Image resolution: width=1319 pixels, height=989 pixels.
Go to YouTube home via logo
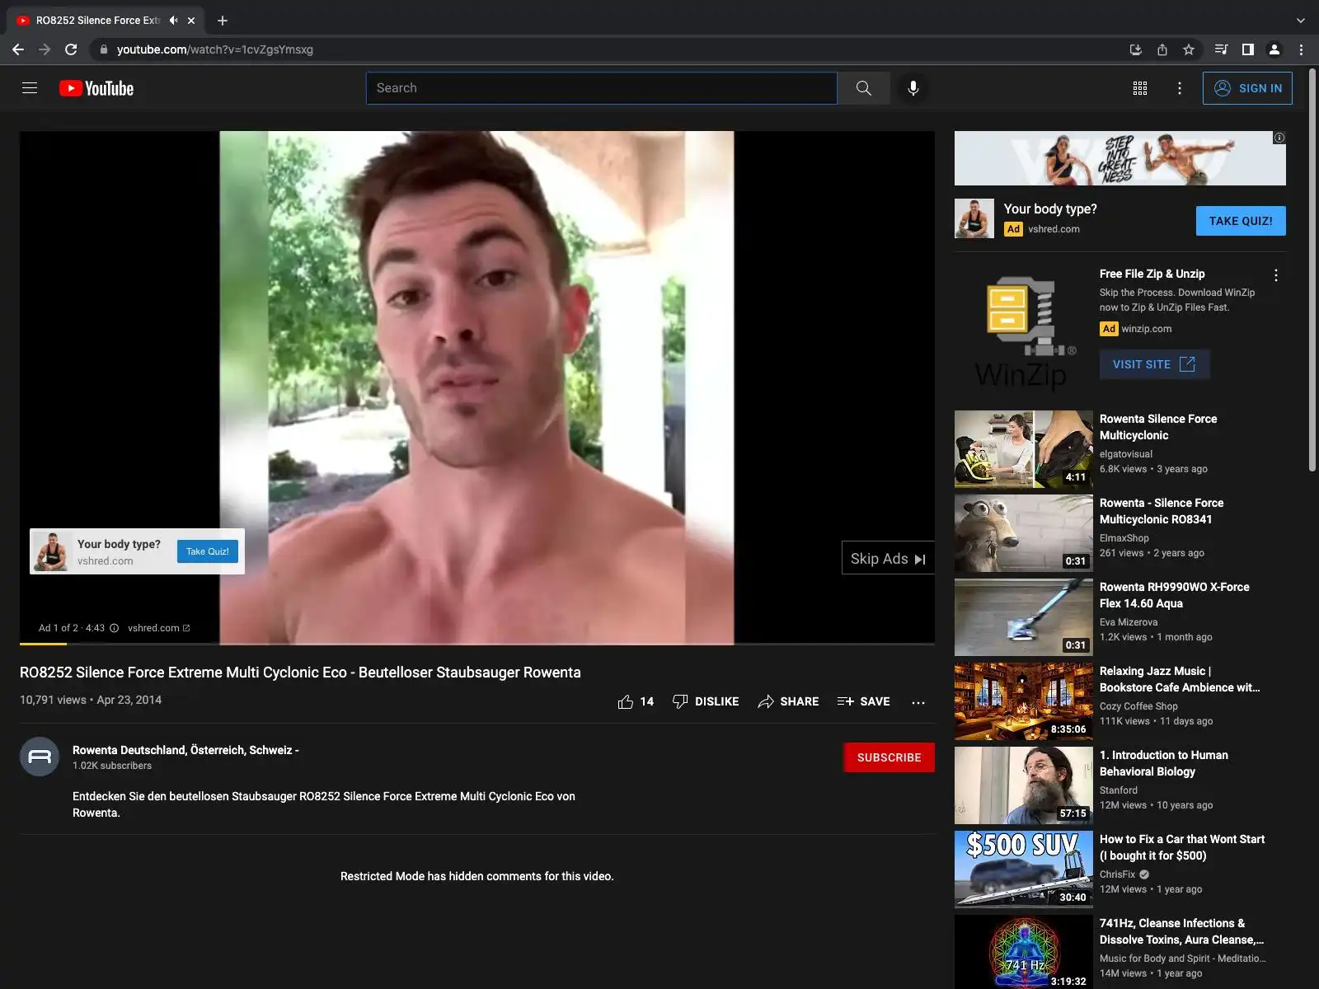point(96,88)
